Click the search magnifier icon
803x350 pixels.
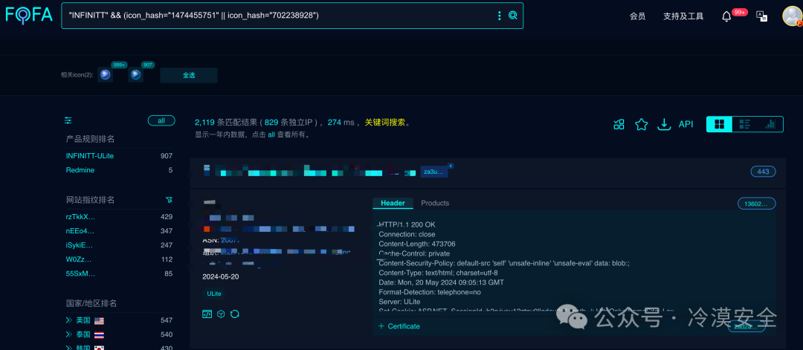(x=512, y=16)
